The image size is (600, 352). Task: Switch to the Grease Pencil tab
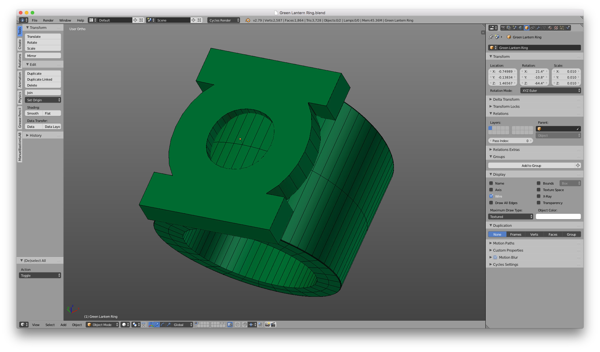point(20,118)
